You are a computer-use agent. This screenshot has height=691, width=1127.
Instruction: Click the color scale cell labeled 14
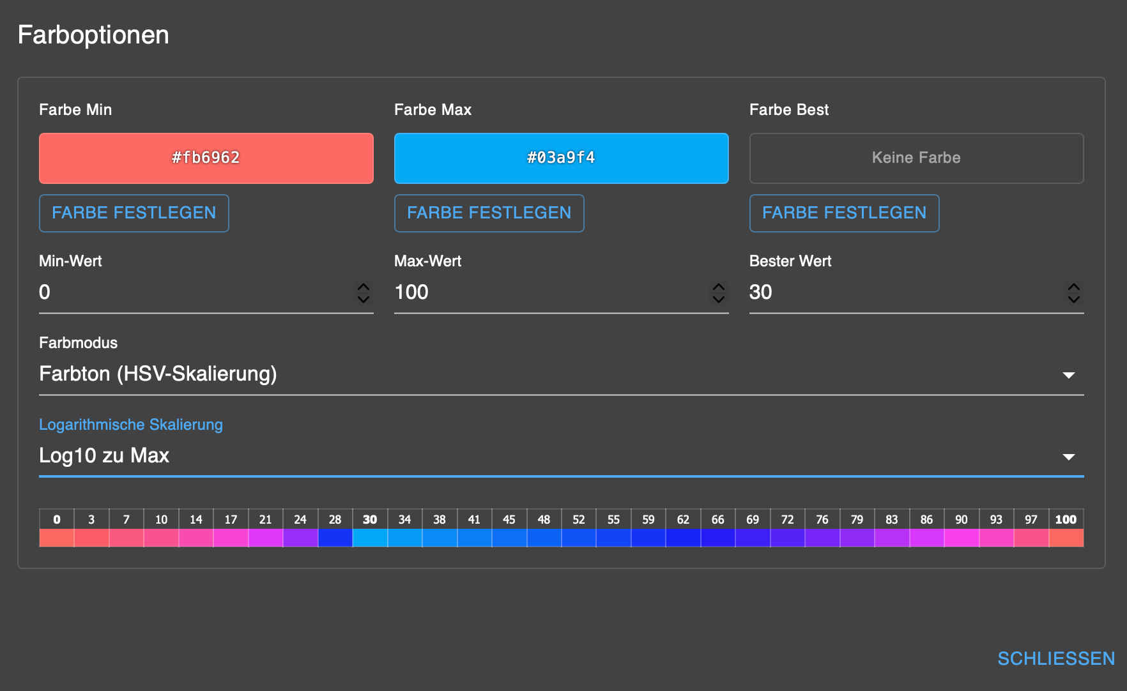coord(196,528)
